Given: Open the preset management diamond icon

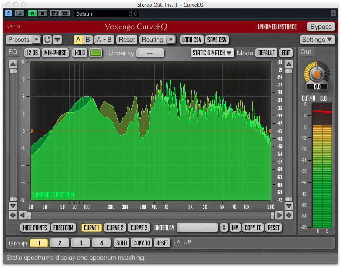Looking at the screenshot, I should (x=136, y=13).
